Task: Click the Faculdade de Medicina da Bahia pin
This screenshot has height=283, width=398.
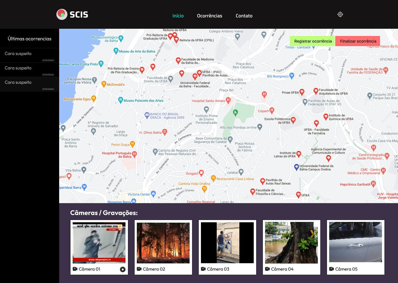Action: (x=178, y=61)
